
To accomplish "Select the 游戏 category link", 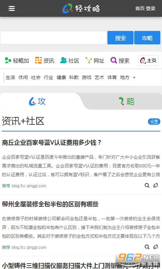I will tap(87, 78).
